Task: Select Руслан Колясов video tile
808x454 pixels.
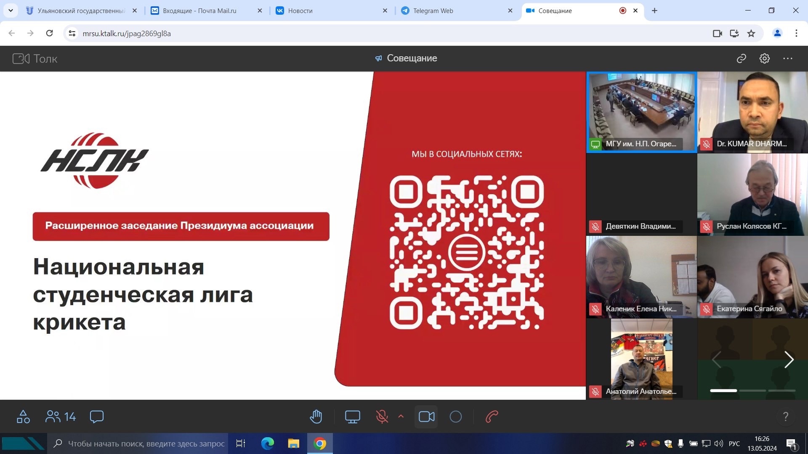Action: pos(752,195)
